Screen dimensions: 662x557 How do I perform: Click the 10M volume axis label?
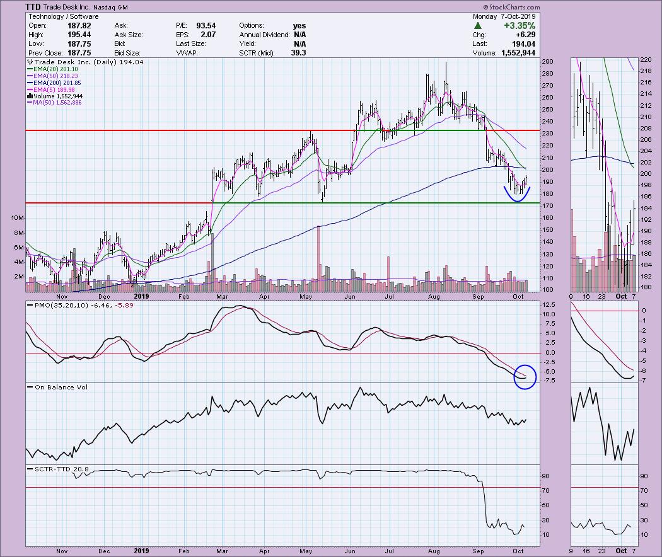pyautogui.click(x=18, y=218)
